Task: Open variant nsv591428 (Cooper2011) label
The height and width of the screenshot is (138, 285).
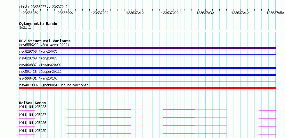Action: (40, 72)
